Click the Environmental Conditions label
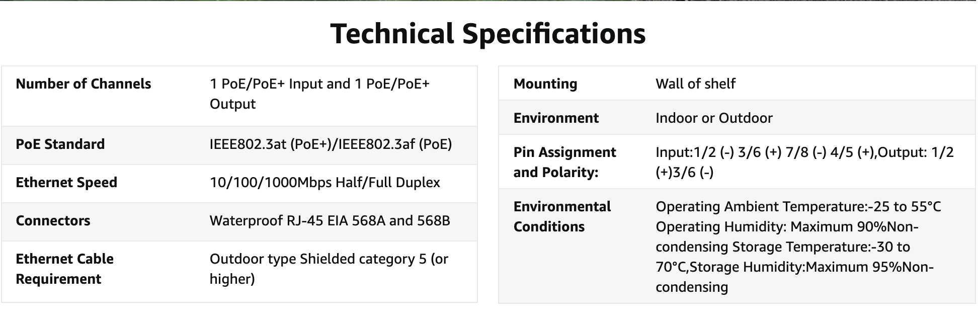Viewport: 978px width, 325px height. click(562, 217)
